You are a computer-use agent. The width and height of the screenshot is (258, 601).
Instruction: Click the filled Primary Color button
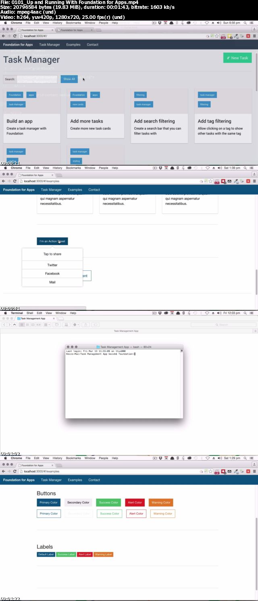click(x=48, y=503)
